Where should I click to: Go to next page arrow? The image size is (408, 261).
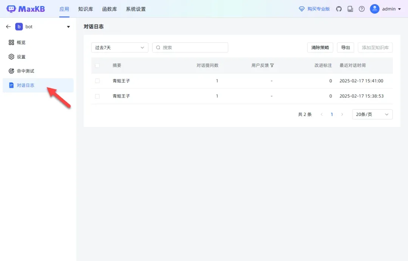(x=342, y=114)
